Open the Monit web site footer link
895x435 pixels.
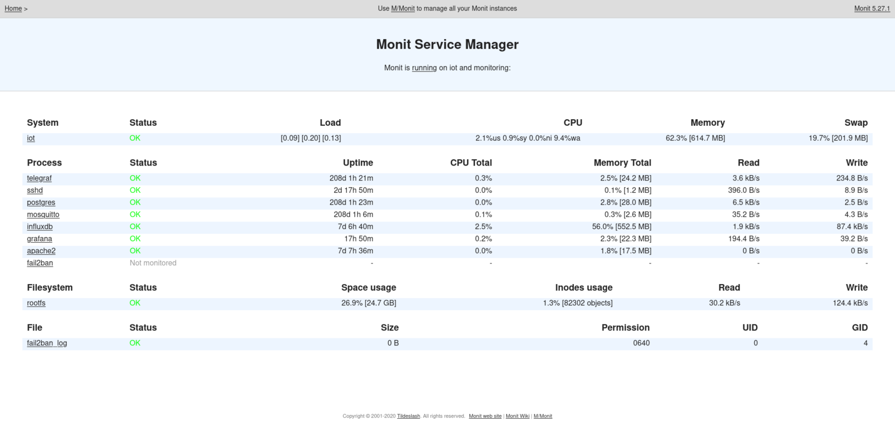(x=485, y=416)
